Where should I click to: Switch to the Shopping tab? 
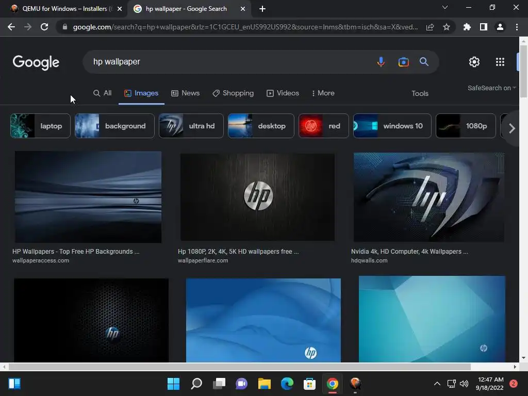[233, 93]
